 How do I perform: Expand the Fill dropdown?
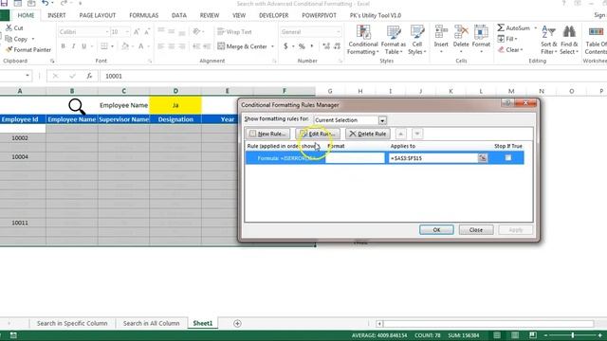[516, 39]
